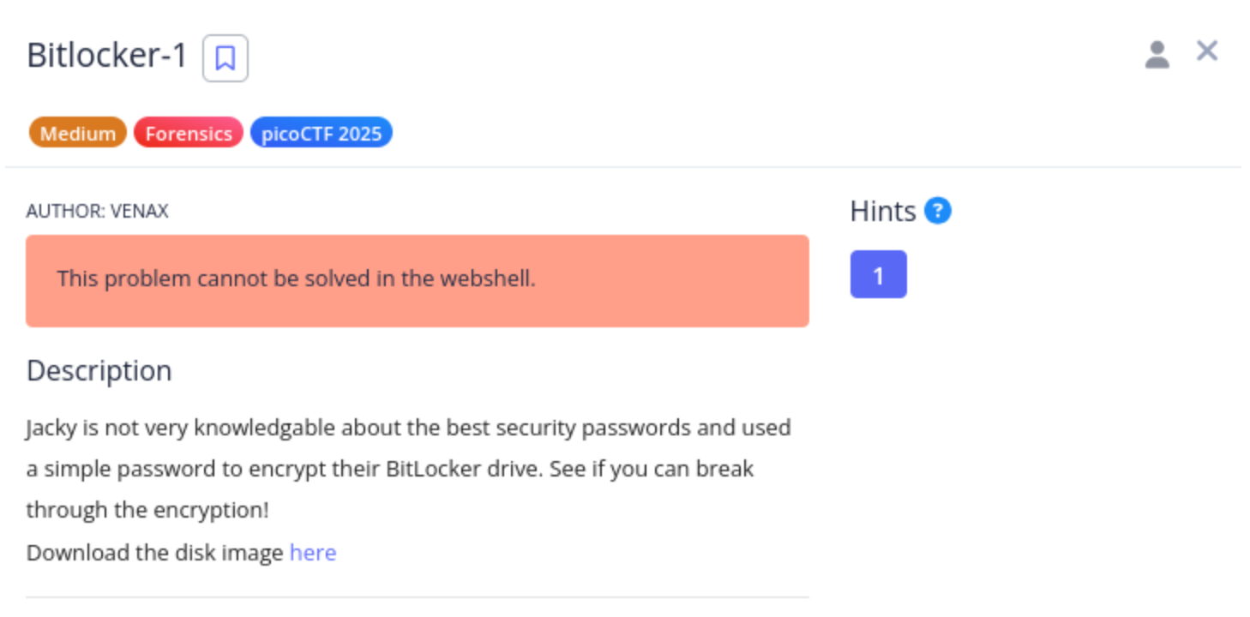Select the orange Medium difficulty tag
The image size is (1250, 617).
pyautogui.click(x=78, y=133)
